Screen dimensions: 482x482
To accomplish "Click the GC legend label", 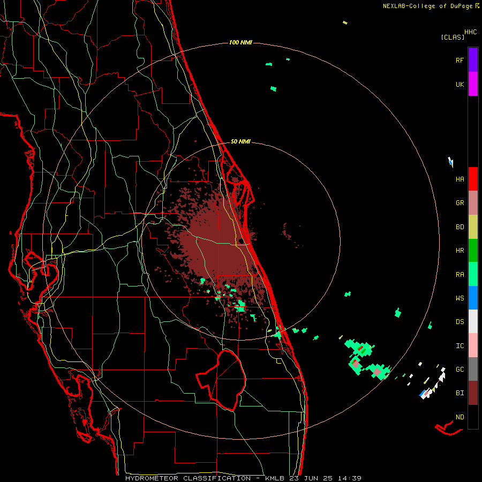I will [460, 370].
